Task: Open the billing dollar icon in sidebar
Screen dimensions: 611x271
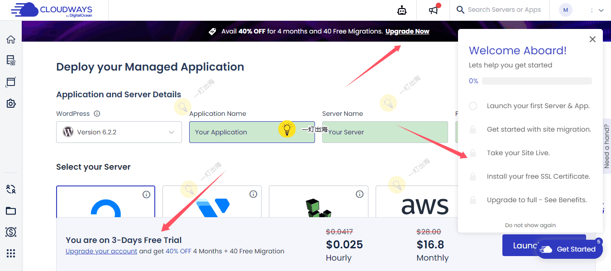Action: [x=11, y=232]
